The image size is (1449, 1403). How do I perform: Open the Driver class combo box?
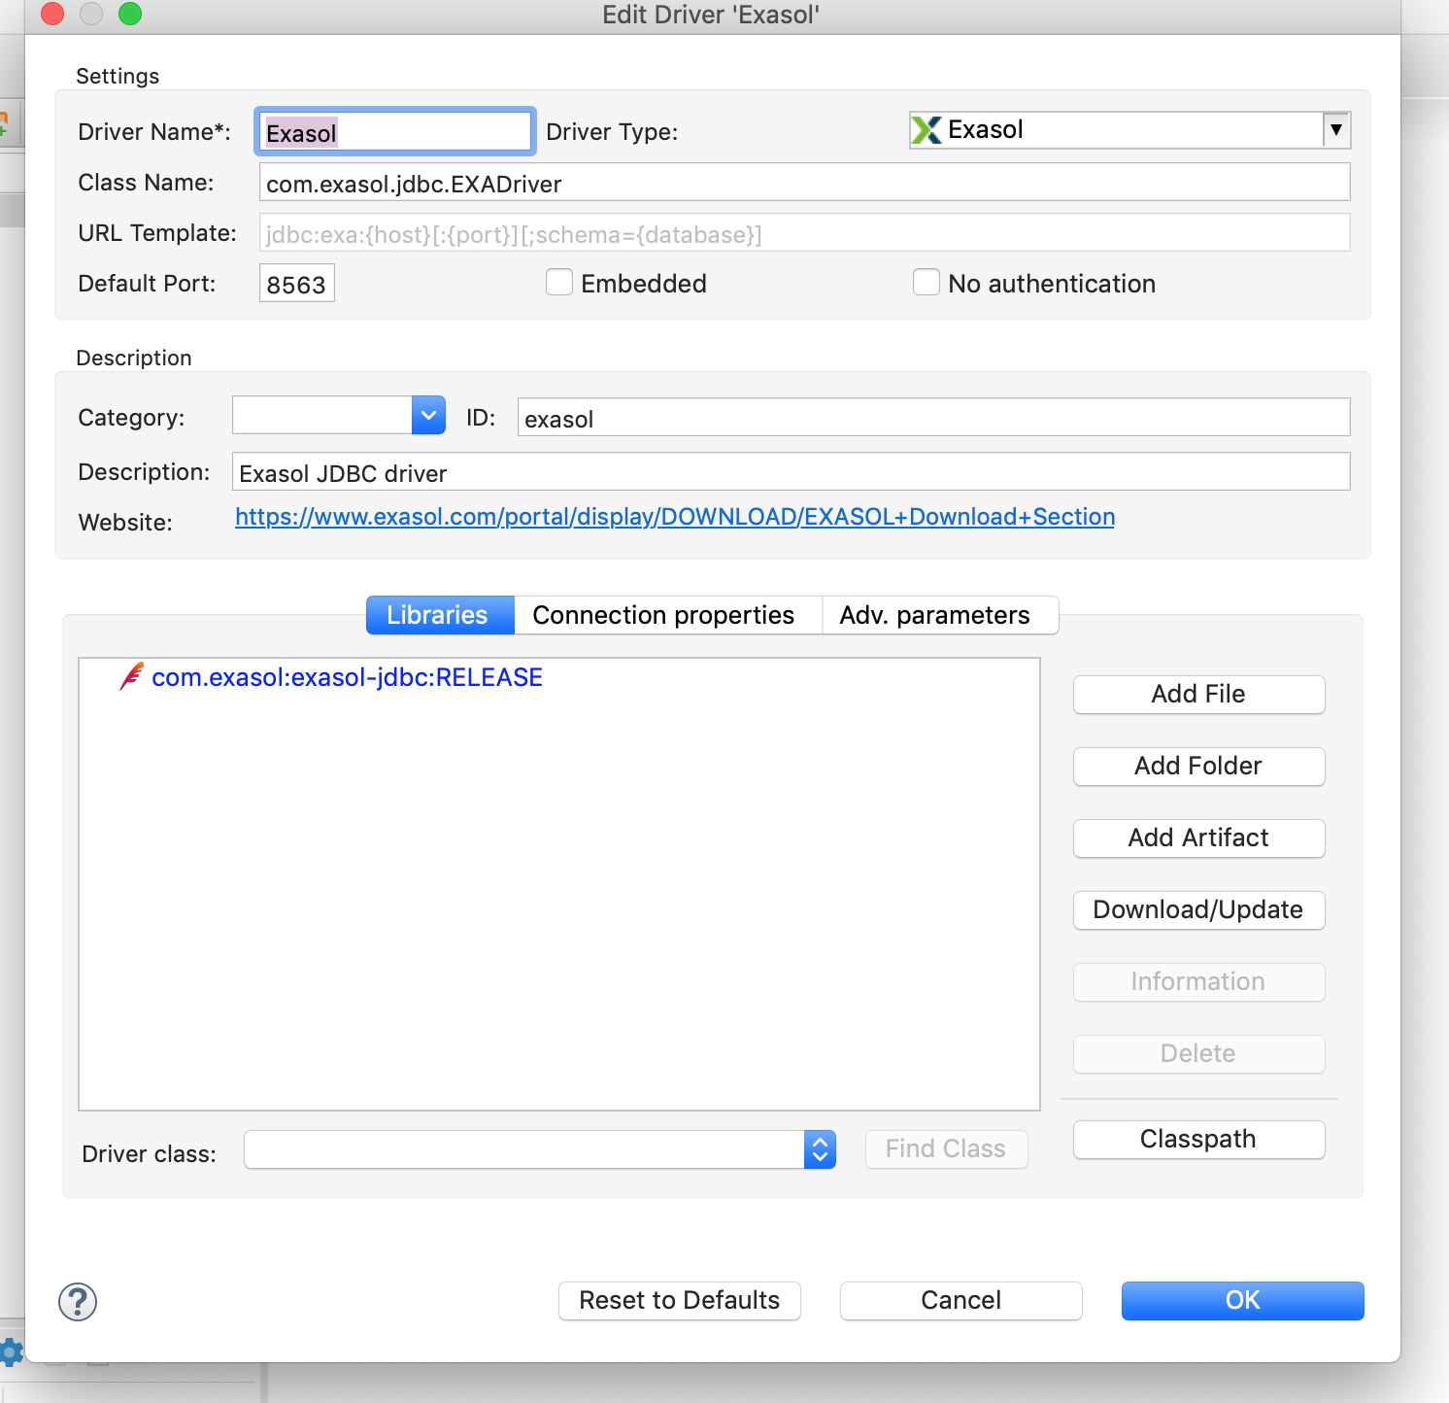pyautogui.click(x=820, y=1148)
